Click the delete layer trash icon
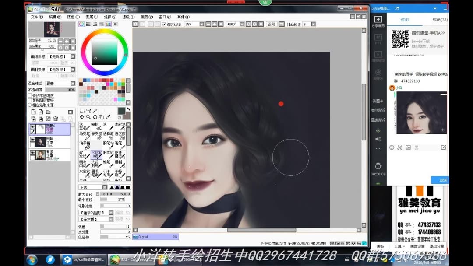 (x=56, y=118)
